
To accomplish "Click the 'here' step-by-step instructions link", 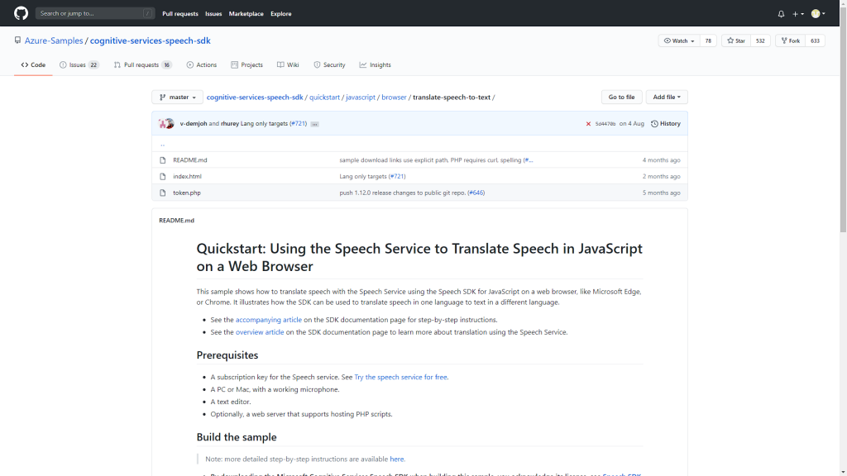I will click(x=396, y=459).
